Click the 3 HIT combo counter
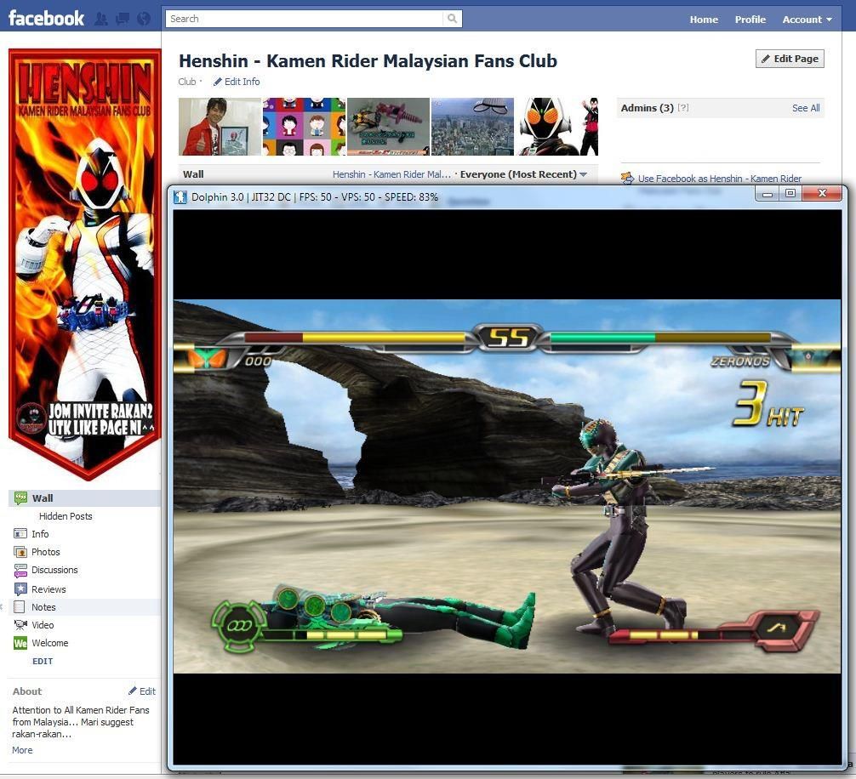Viewport: 856px width, 779px height. pos(768,404)
